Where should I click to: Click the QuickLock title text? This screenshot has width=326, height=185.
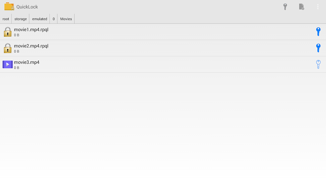tap(27, 7)
